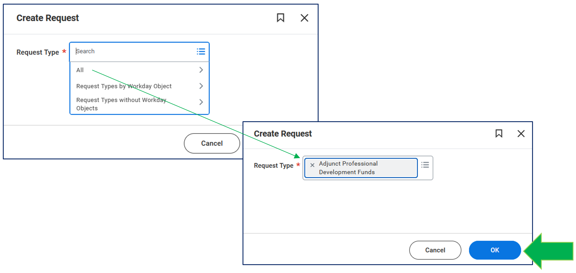Expand Request Types without Workday Objects chevron
Screen dimensions: 576x273
click(x=201, y=102)
